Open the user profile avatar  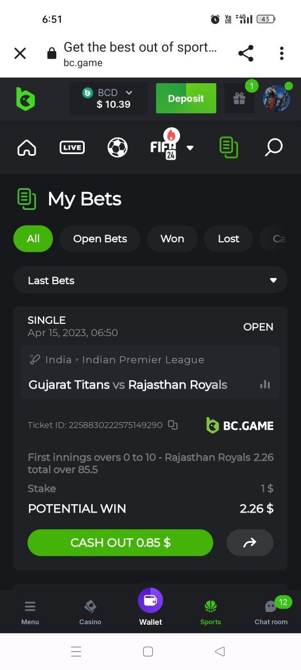[276, 99]
